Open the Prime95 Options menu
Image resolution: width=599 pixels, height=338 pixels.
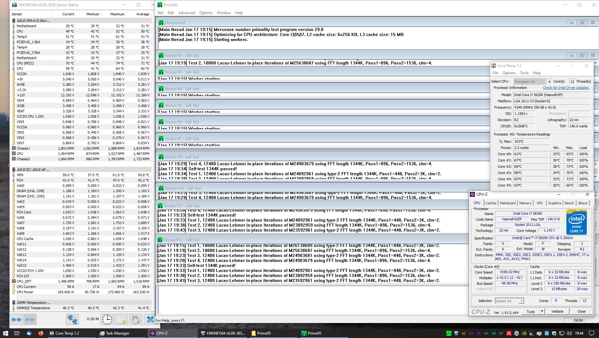tap(206, 13)
